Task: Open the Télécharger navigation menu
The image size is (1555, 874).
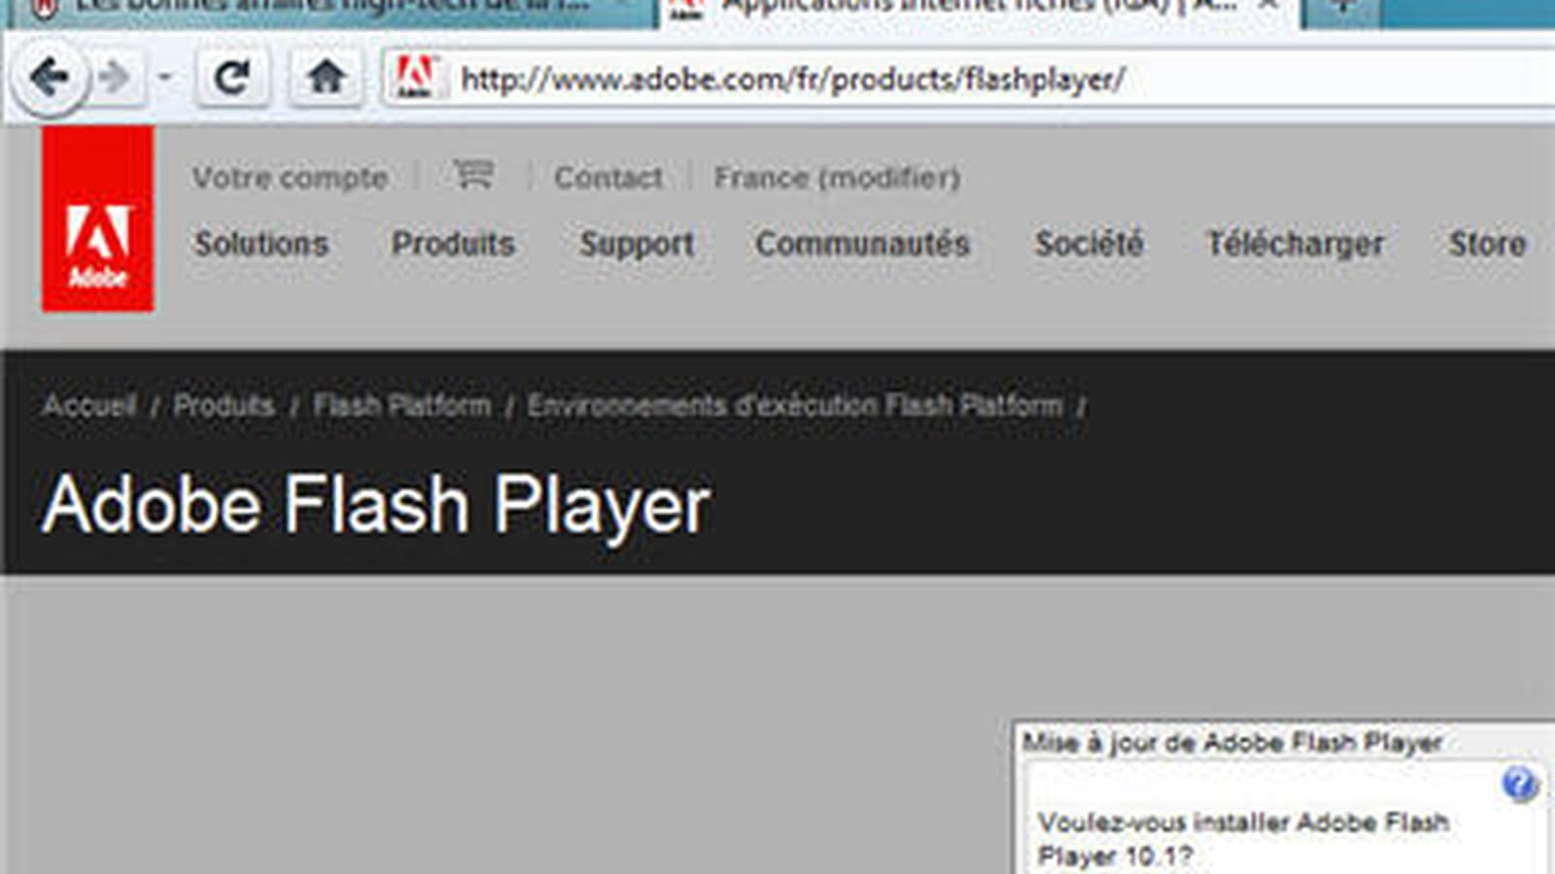Action: (x=1296, y=245)
